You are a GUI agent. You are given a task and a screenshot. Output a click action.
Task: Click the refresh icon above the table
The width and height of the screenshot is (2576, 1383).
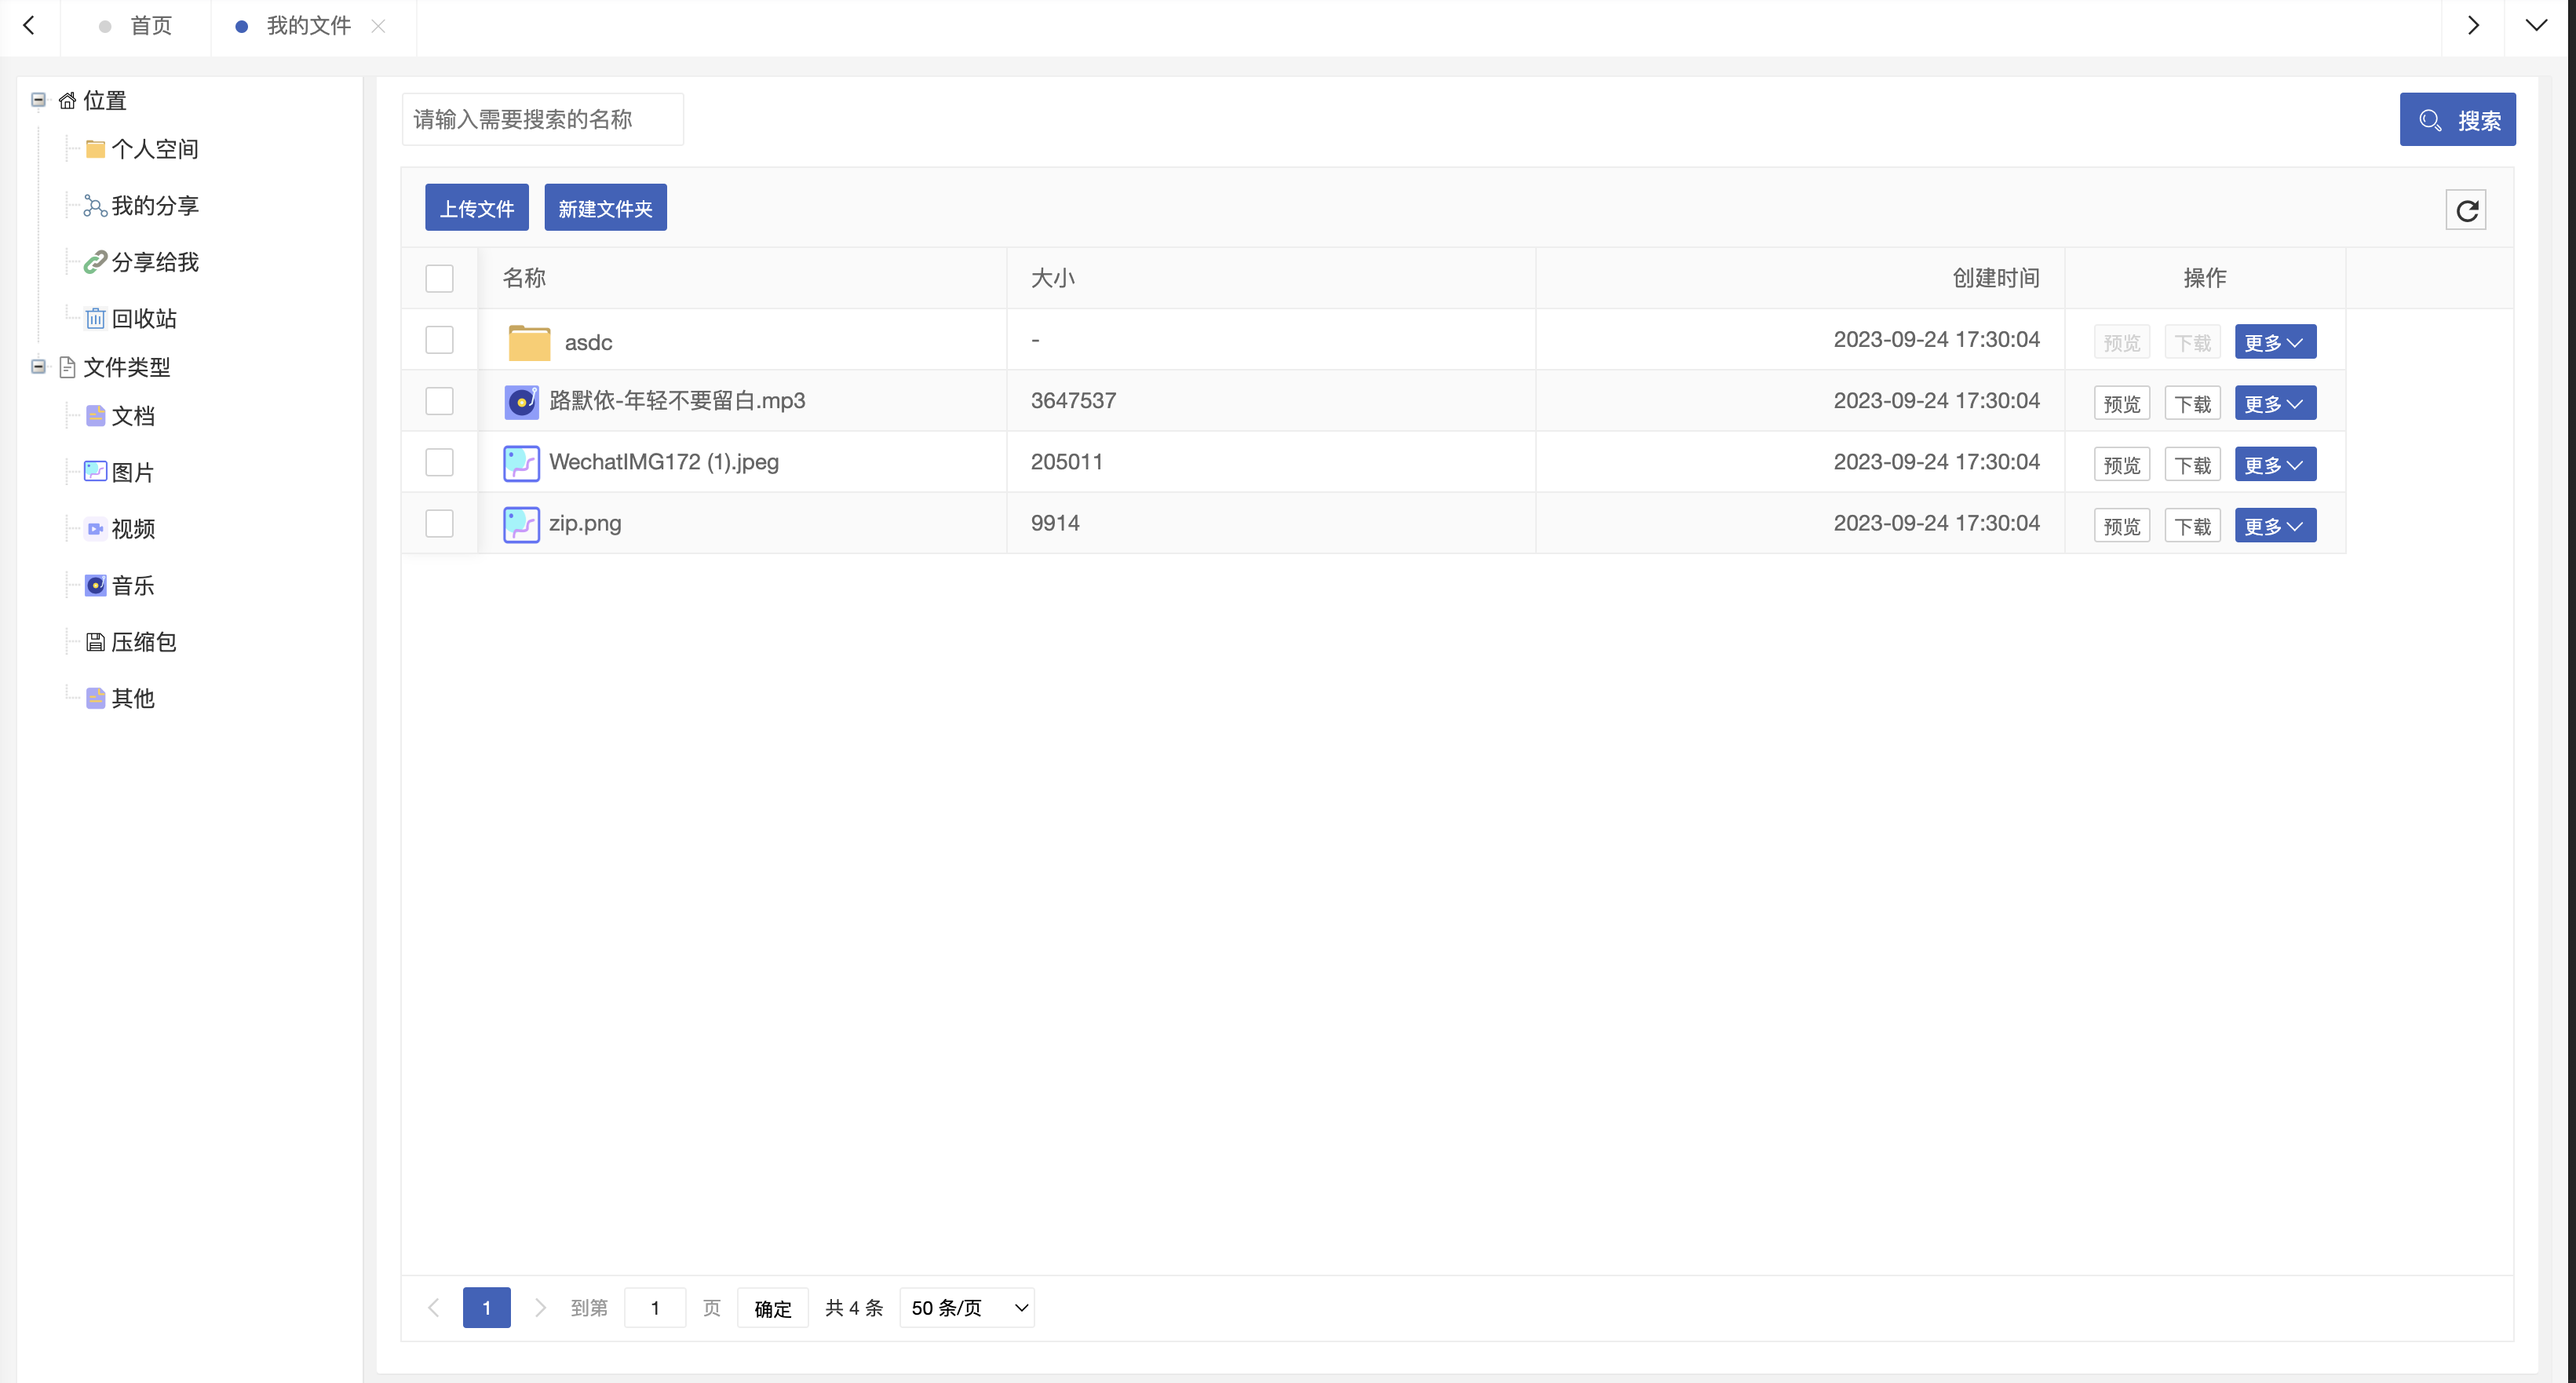[2466, 210]
